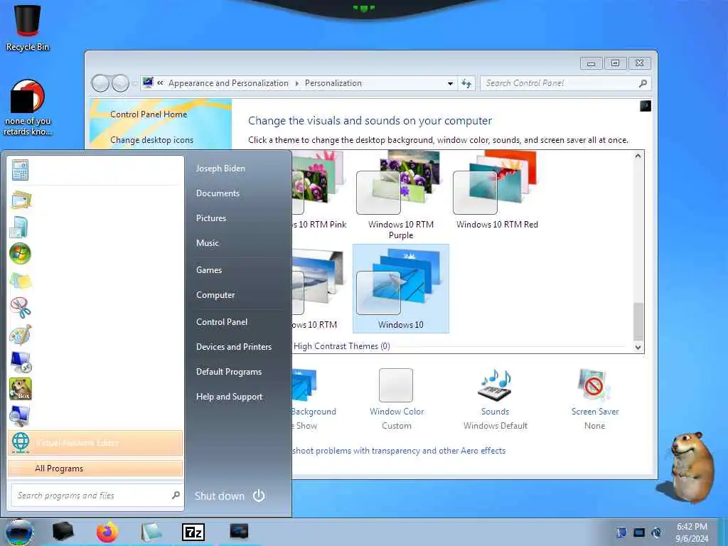The width and height of the screenshot is (728, 546).
Task: Launch 7-Zip from the taskbar
Action: [x=193, y=532]
